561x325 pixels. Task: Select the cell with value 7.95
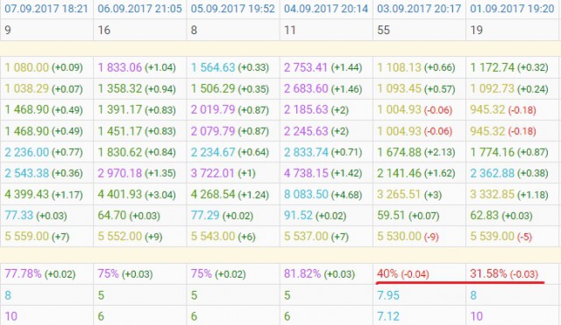click(419, 295)
